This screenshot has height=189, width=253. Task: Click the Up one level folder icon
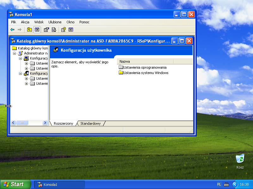click(x=29, y=30)
